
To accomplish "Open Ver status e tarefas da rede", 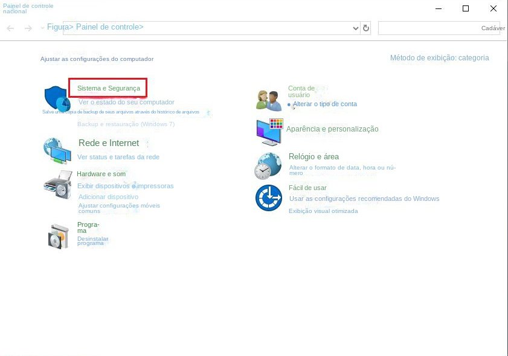I will [118, 157].
